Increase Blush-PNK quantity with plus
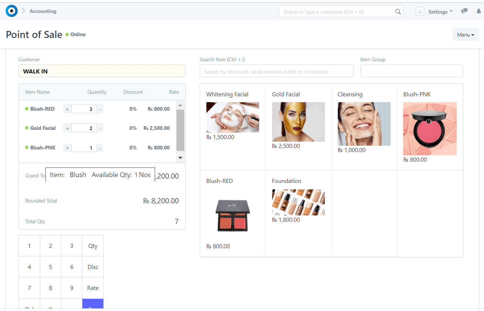This screenshot has width=484, height=311. click(x=67, y=148)
